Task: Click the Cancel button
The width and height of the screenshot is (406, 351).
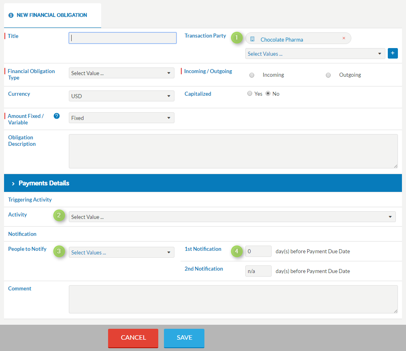Action: 133,338
